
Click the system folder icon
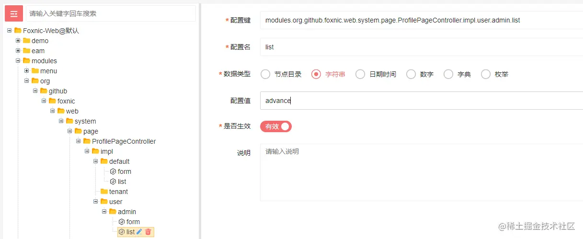(69, 121)
